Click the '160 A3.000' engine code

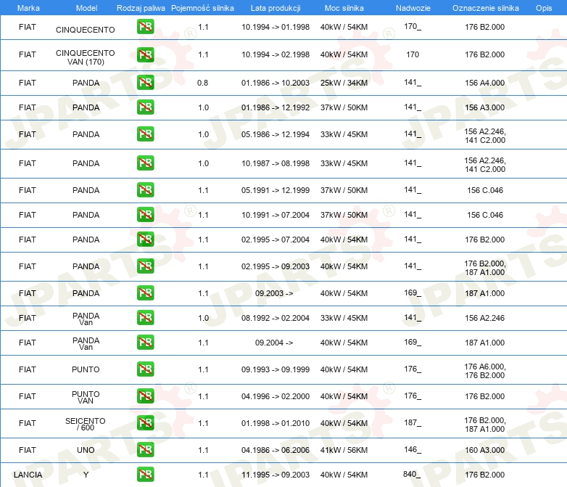[485, 450]
